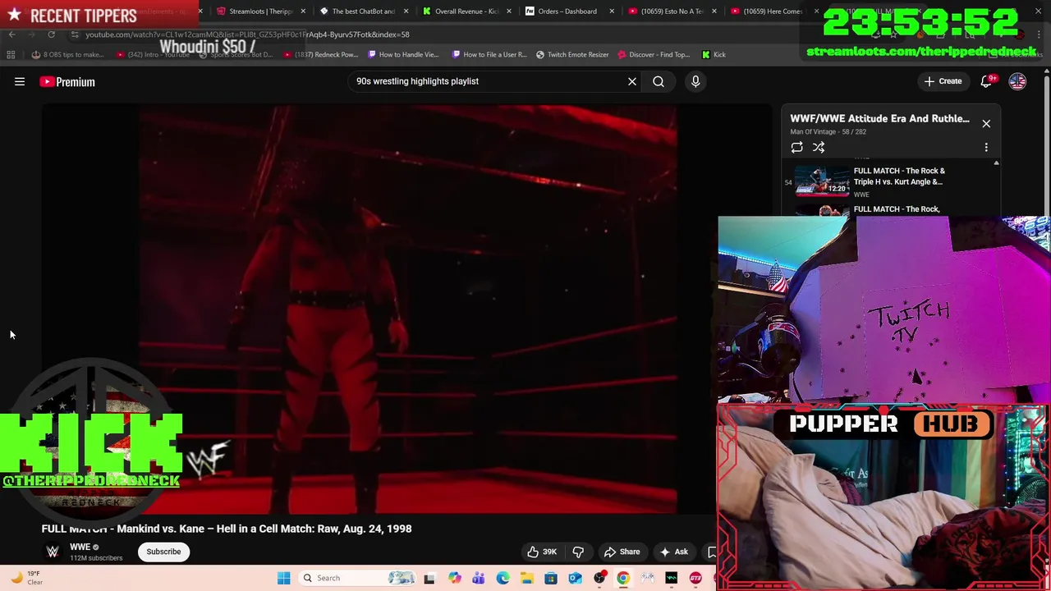
Task: Open the taskbar weather widget
Action: tap(25, 578)
